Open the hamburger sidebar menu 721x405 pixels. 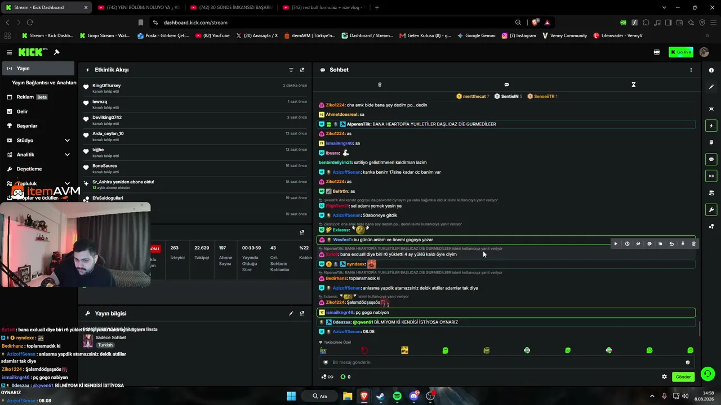[10, 52]
